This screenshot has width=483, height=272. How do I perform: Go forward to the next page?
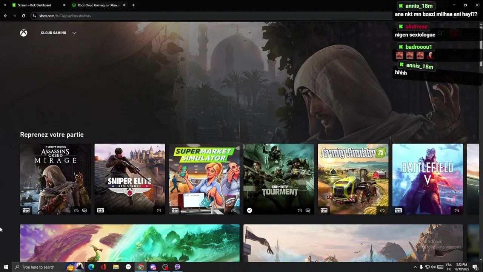(14, 16)
